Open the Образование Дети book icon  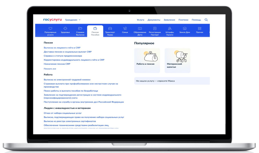pyautogui.click(x=140, y=28)
